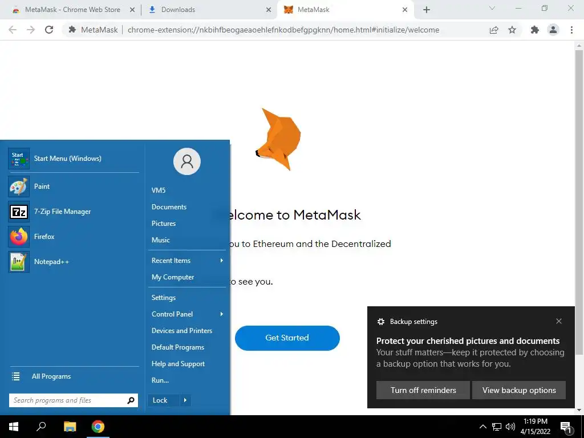Click the MetaMask fox logo

(x=278, y=139)
